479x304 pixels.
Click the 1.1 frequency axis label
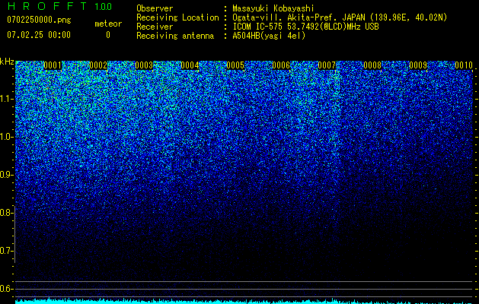(7, 99)
